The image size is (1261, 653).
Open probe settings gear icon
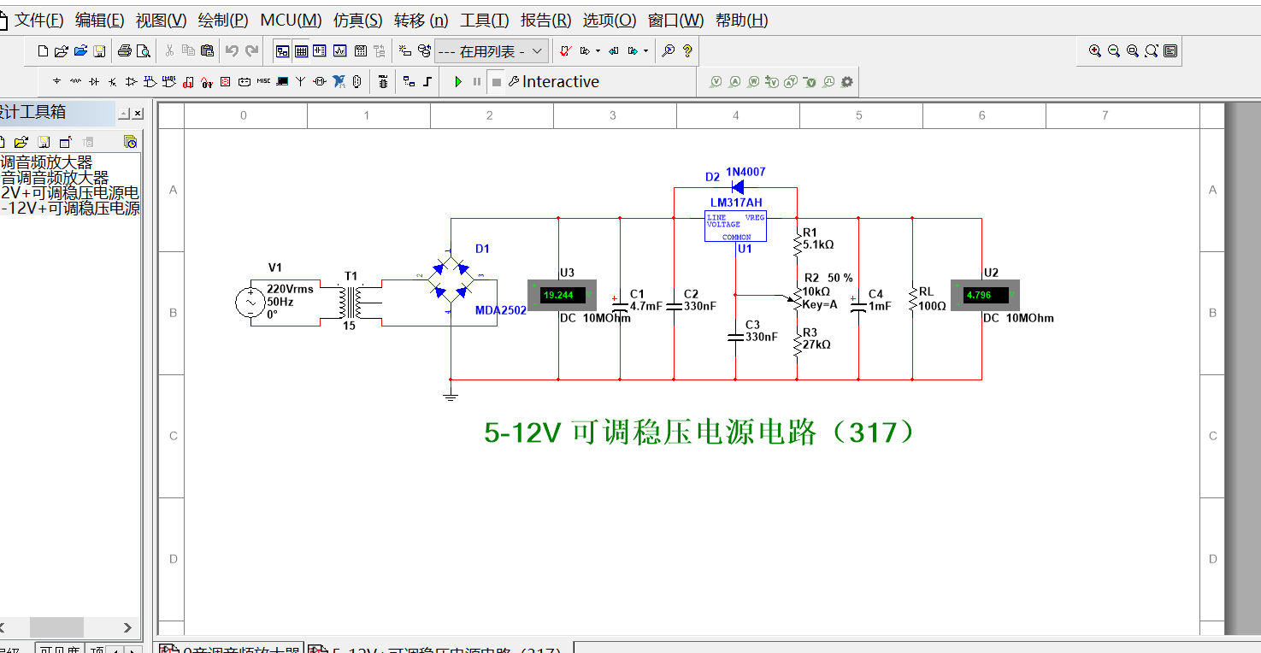pos(847,82)
